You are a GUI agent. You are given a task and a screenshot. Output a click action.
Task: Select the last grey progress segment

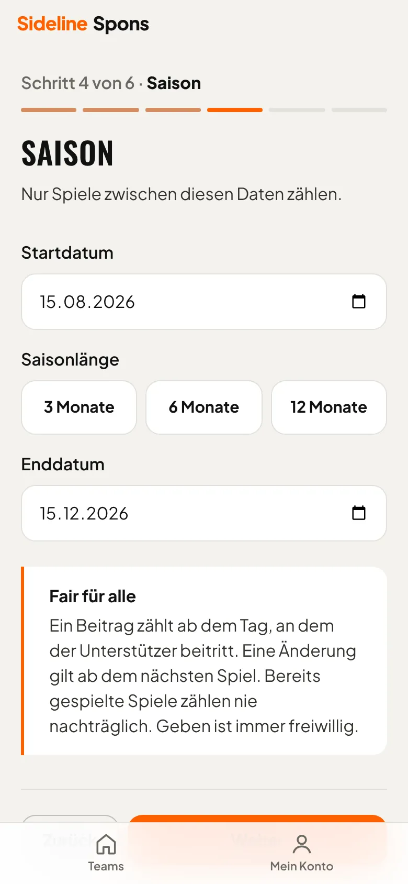(359, 110)
